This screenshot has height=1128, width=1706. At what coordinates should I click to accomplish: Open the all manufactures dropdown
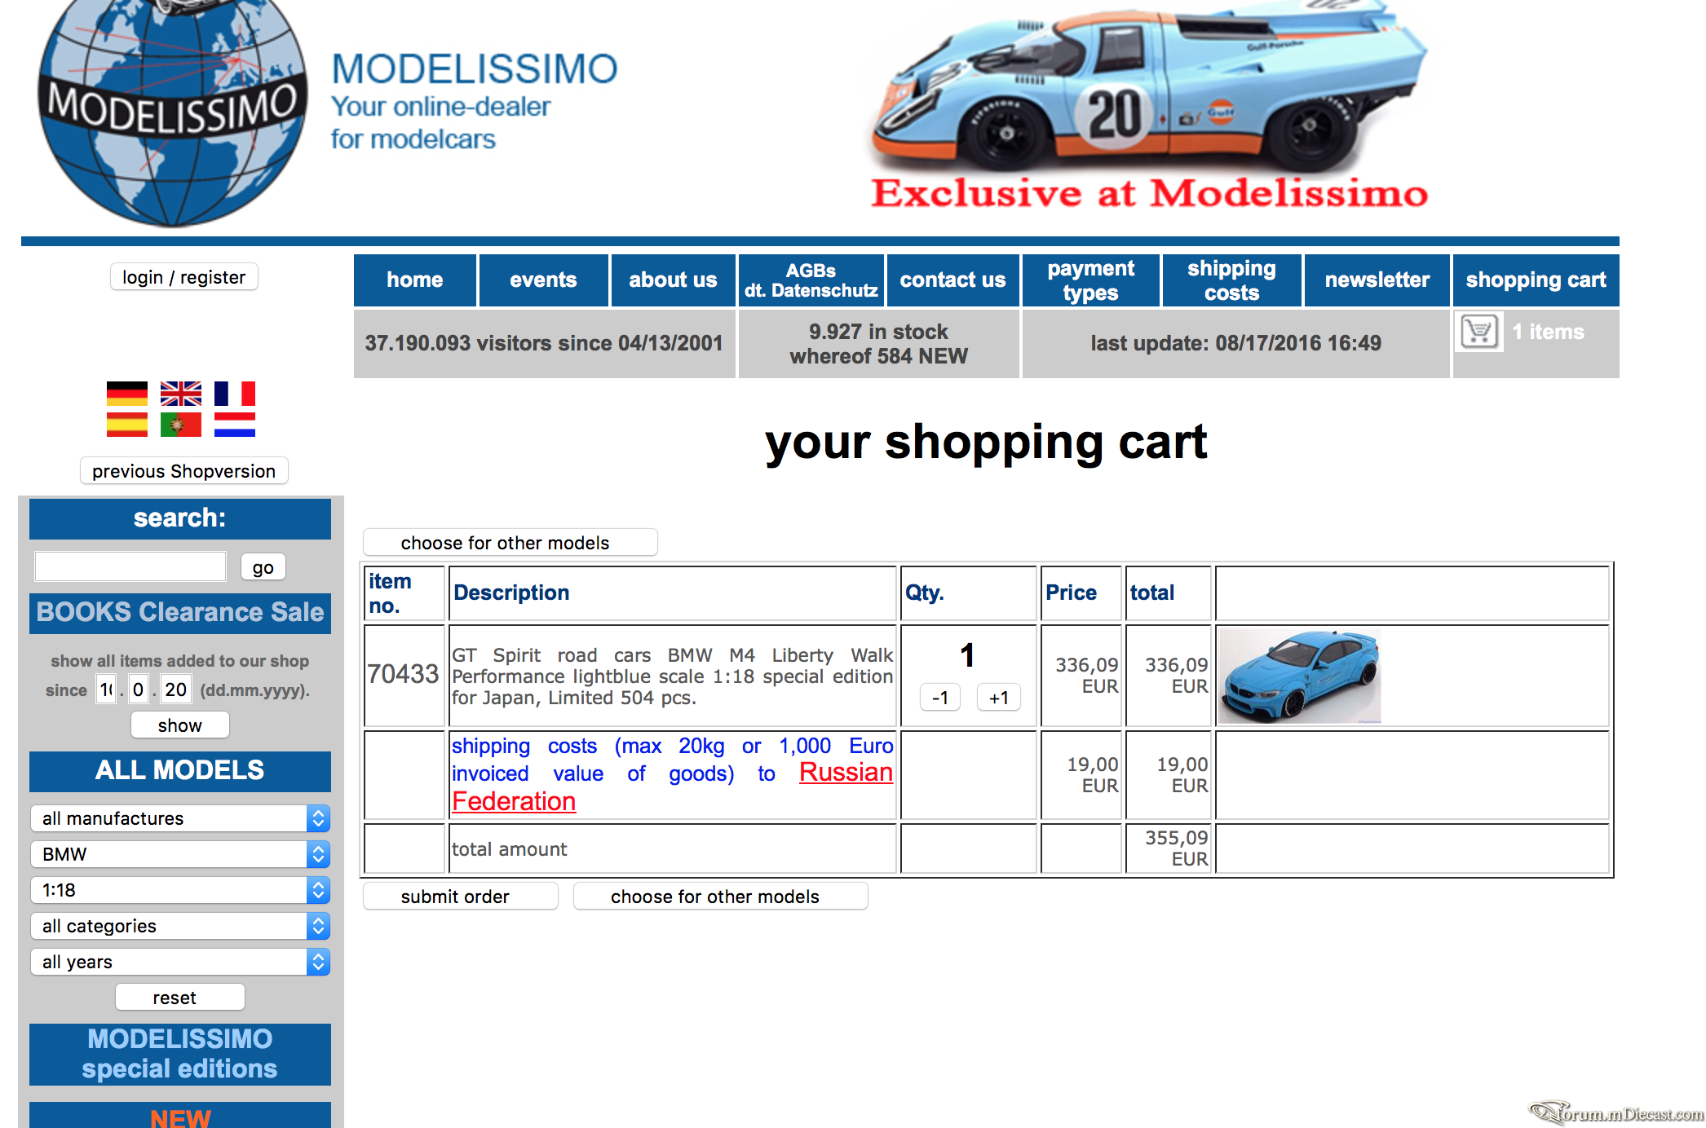180,818
